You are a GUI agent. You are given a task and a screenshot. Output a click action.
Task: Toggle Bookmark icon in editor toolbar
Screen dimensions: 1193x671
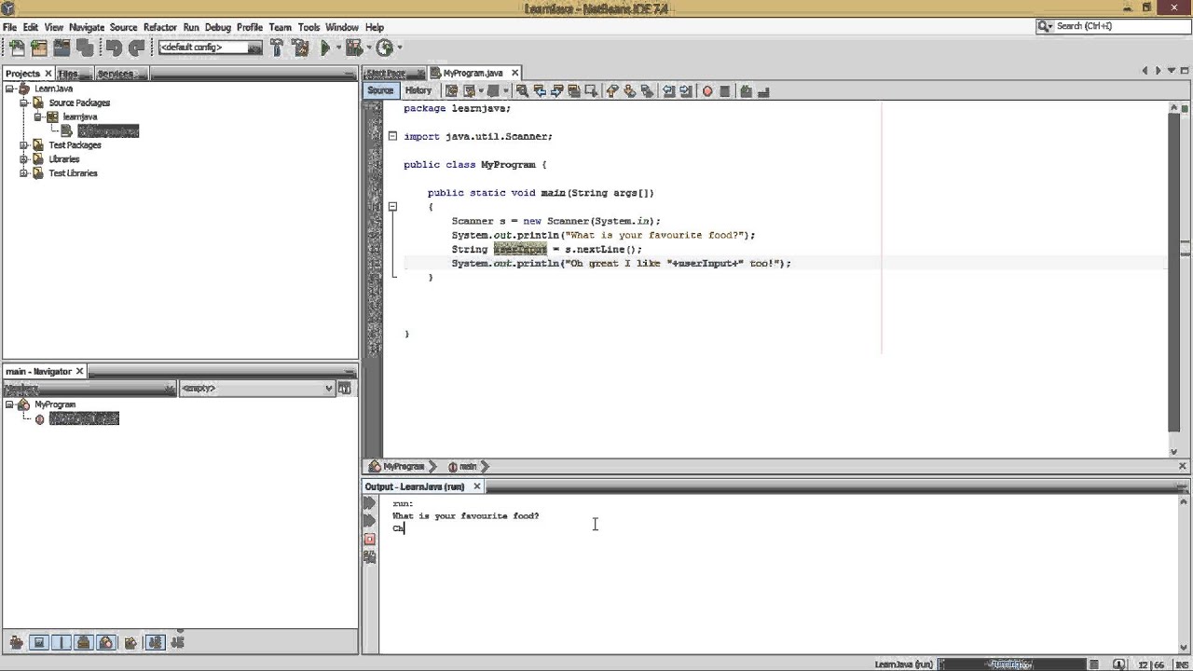pyautogui.click(x=646, y=90)
